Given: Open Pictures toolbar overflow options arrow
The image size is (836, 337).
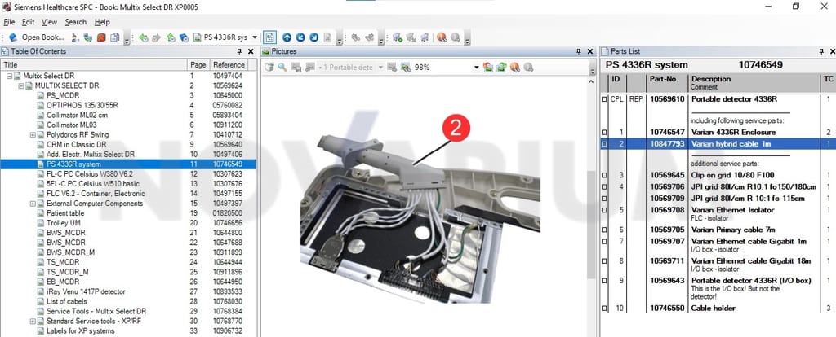Looking at the screenshot, I should [592, 69].
